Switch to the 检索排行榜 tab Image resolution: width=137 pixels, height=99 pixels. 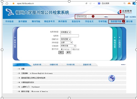(37, 64)
